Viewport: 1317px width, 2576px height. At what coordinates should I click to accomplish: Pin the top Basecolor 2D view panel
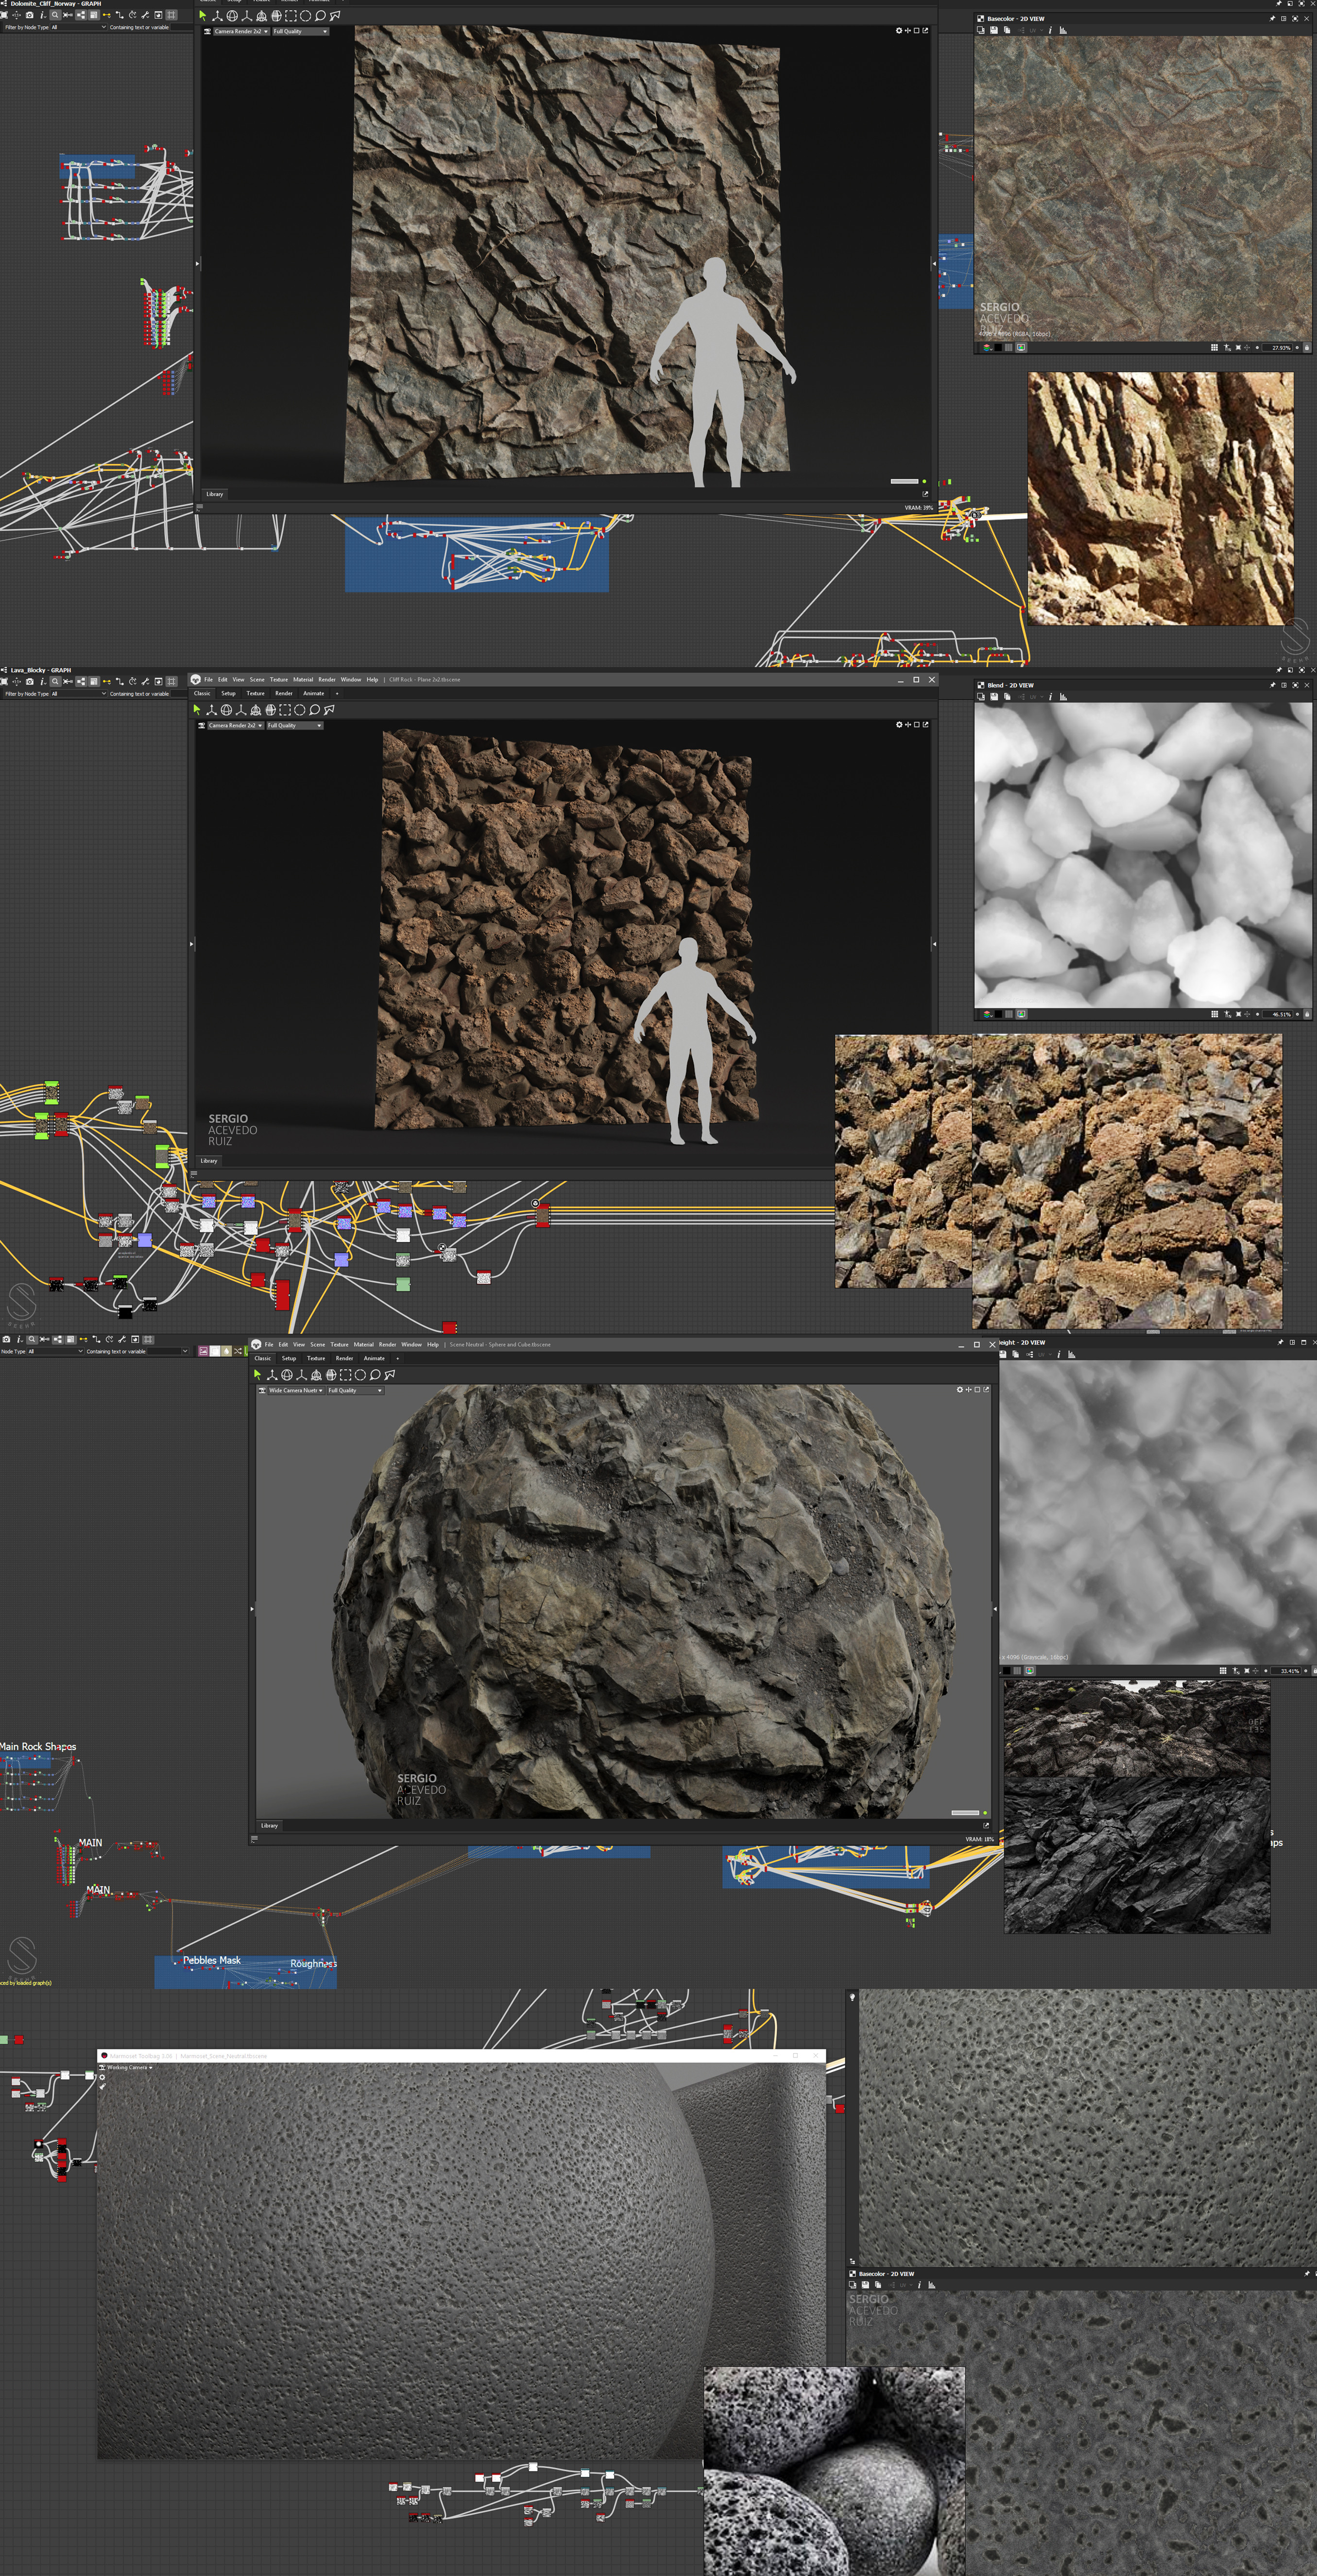[1272, 19]
